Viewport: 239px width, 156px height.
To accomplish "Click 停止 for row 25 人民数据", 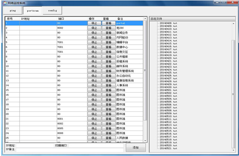I will tap(94, 138).
